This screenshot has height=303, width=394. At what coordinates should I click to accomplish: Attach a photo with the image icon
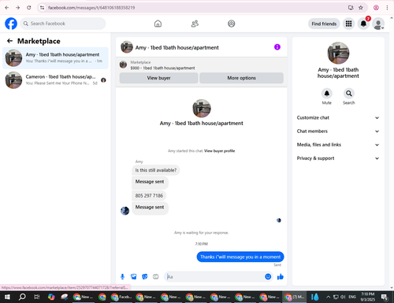coord(134,276)
